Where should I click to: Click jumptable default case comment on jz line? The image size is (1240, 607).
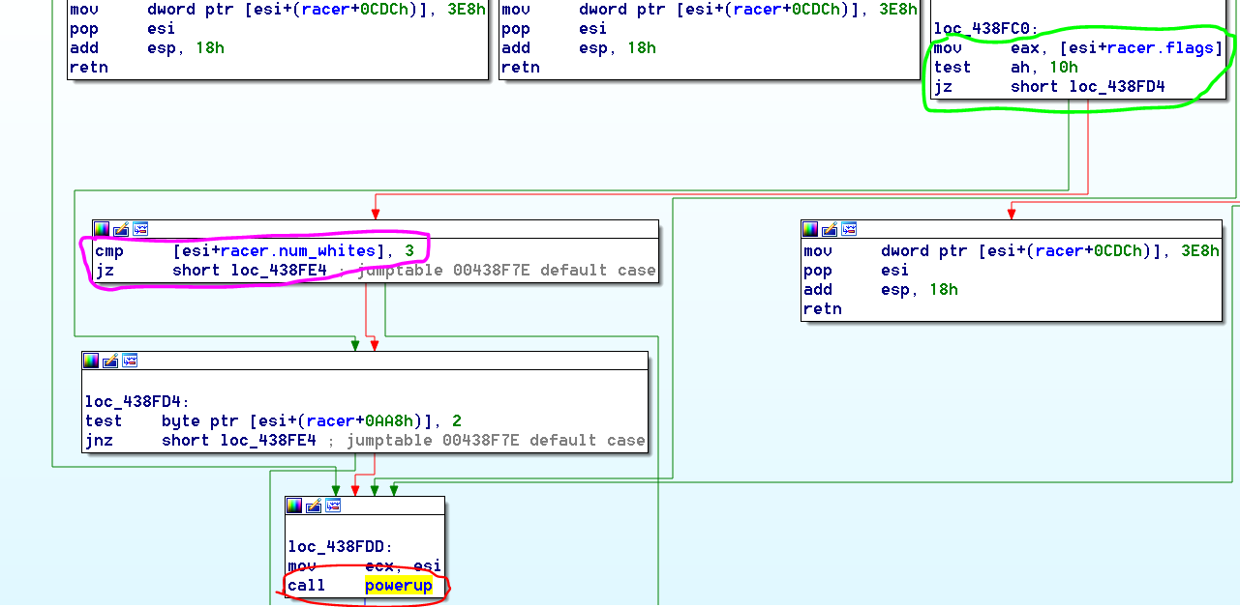tap(506, 271)
